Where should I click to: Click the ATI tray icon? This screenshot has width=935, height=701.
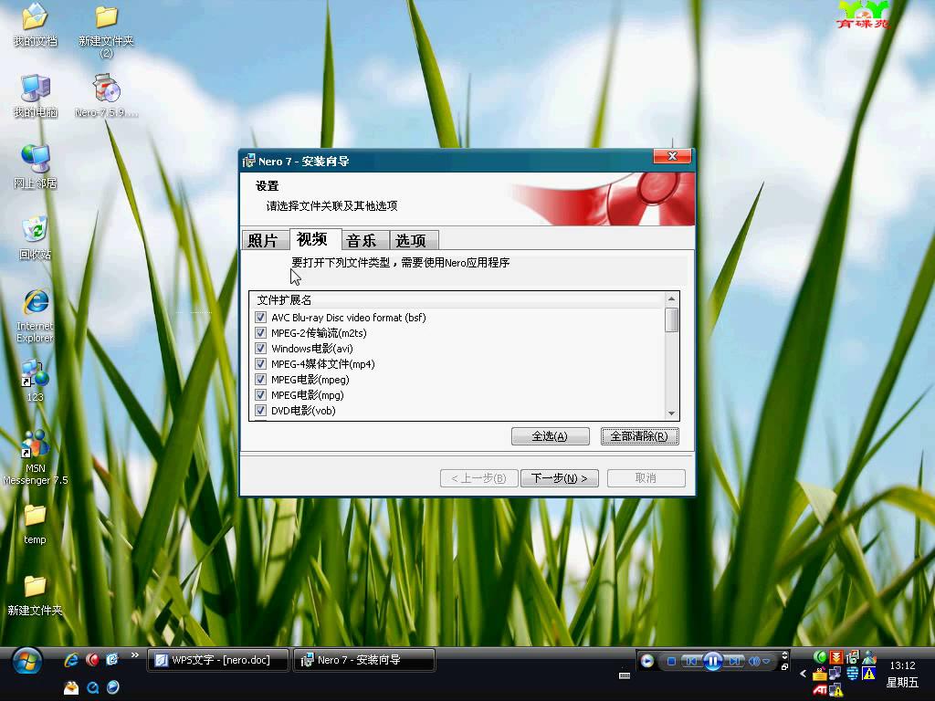(821, 690)
